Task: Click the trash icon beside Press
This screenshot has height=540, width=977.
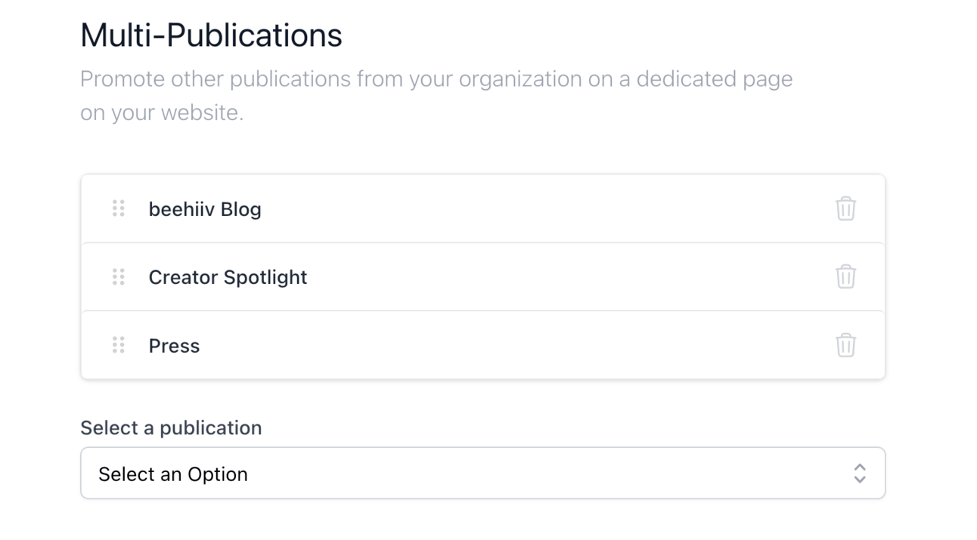Action: 845,345
